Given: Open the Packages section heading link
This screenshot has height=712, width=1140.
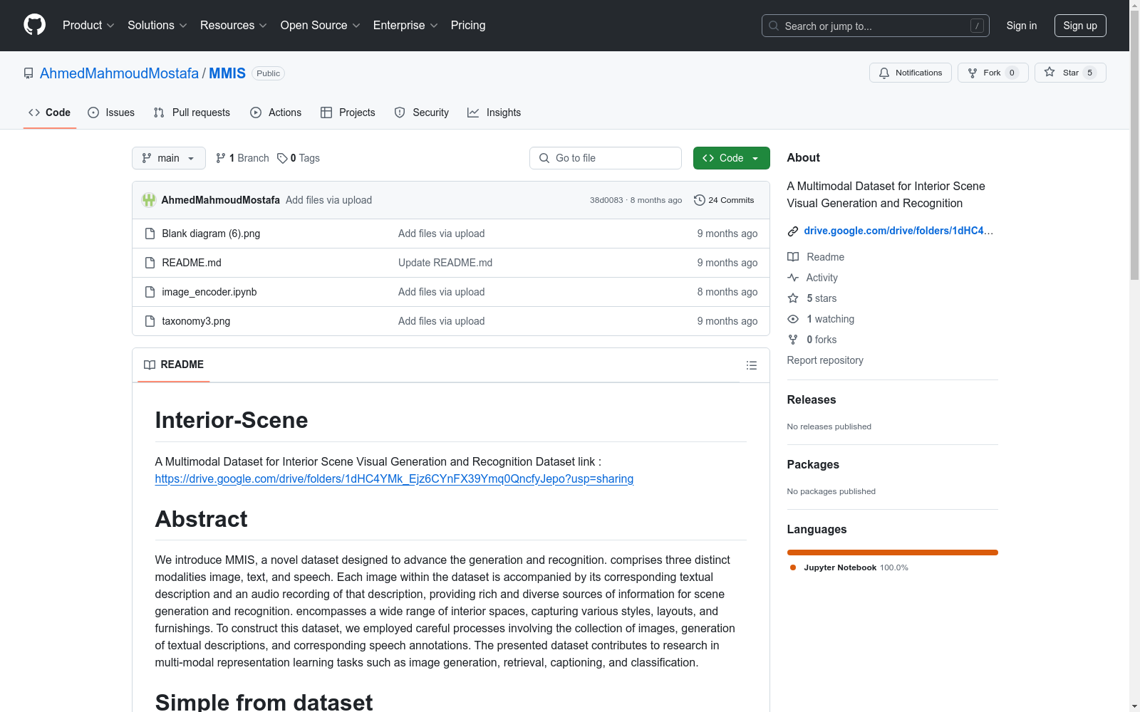Looking at the screenshot, I should [813, 464].
